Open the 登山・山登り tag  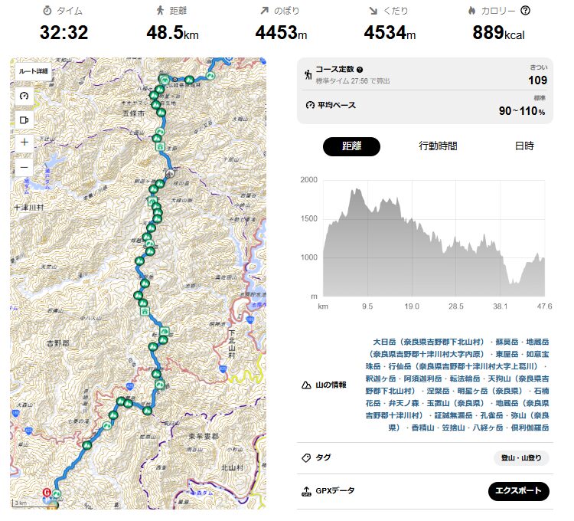521,458
